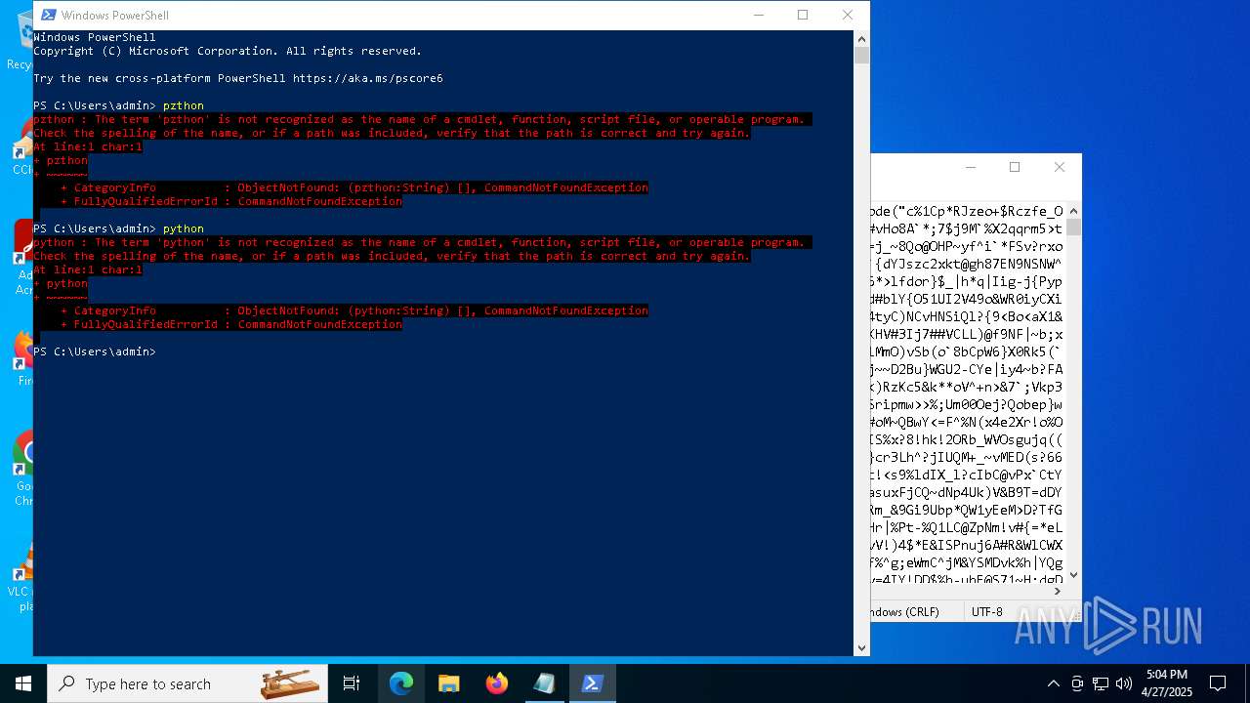The image size is (1250, 703).
Task: Click the Windows PowerShell title text
Action: pos(115,15)
